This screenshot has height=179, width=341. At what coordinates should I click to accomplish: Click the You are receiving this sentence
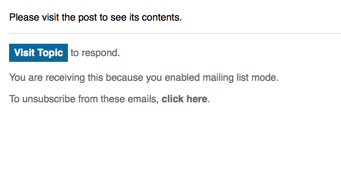144,78
